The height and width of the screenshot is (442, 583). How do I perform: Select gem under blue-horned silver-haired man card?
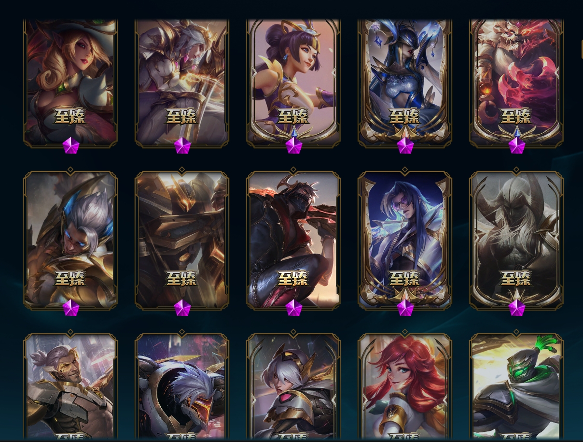pos(71,308)
